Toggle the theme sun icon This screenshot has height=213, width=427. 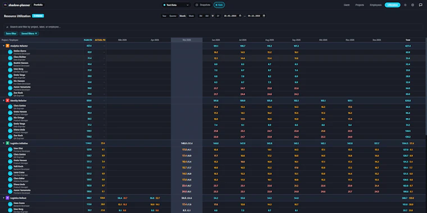tap(405, 5)
